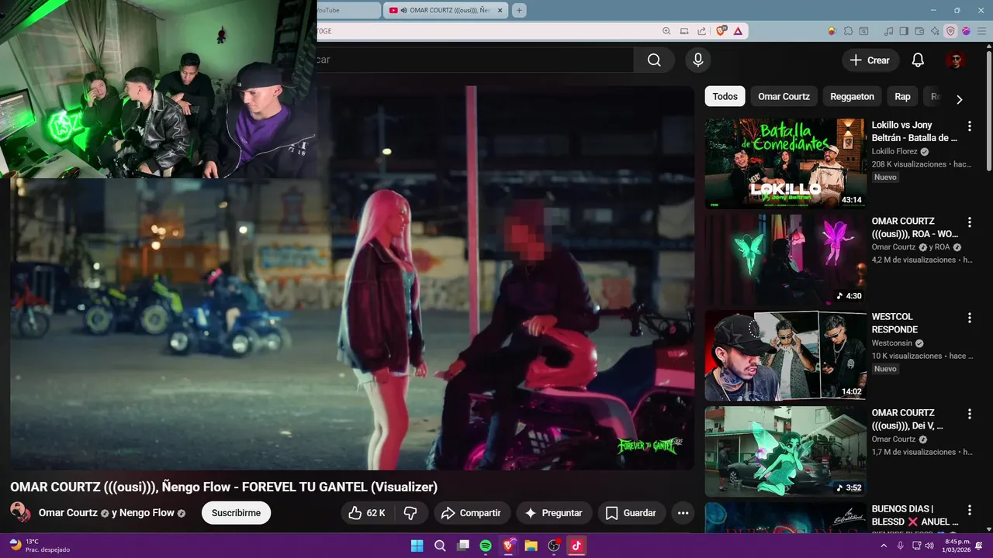The width and height of the screenshot is (993, 558).
Task: Click the Guardar save button
Action: point(631,513)
